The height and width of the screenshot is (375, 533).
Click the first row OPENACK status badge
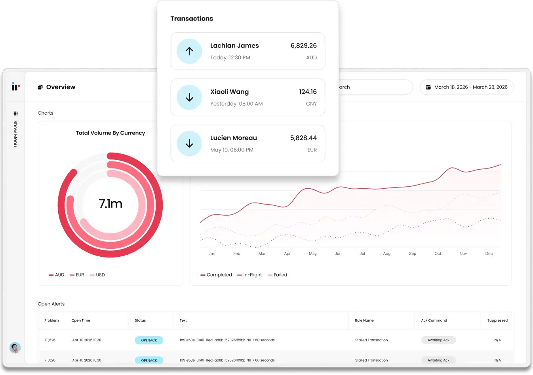tap(149, 340)
